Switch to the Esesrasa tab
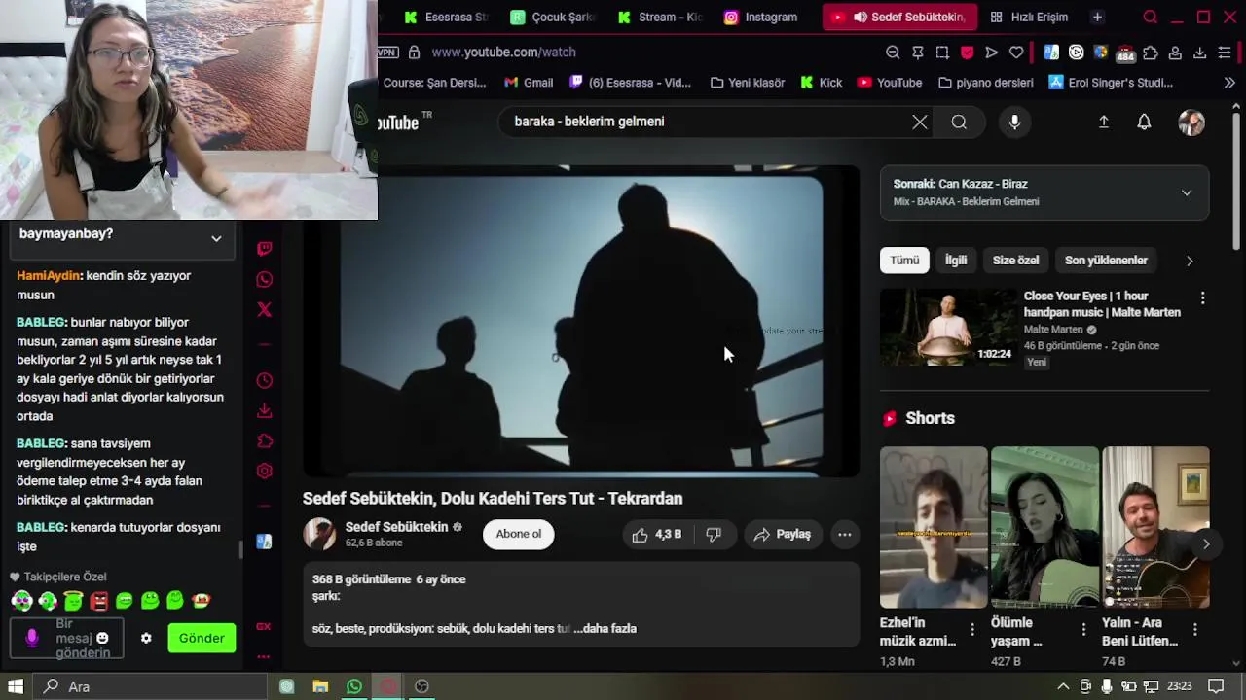The image size is (1246, 700). point(446,17)
